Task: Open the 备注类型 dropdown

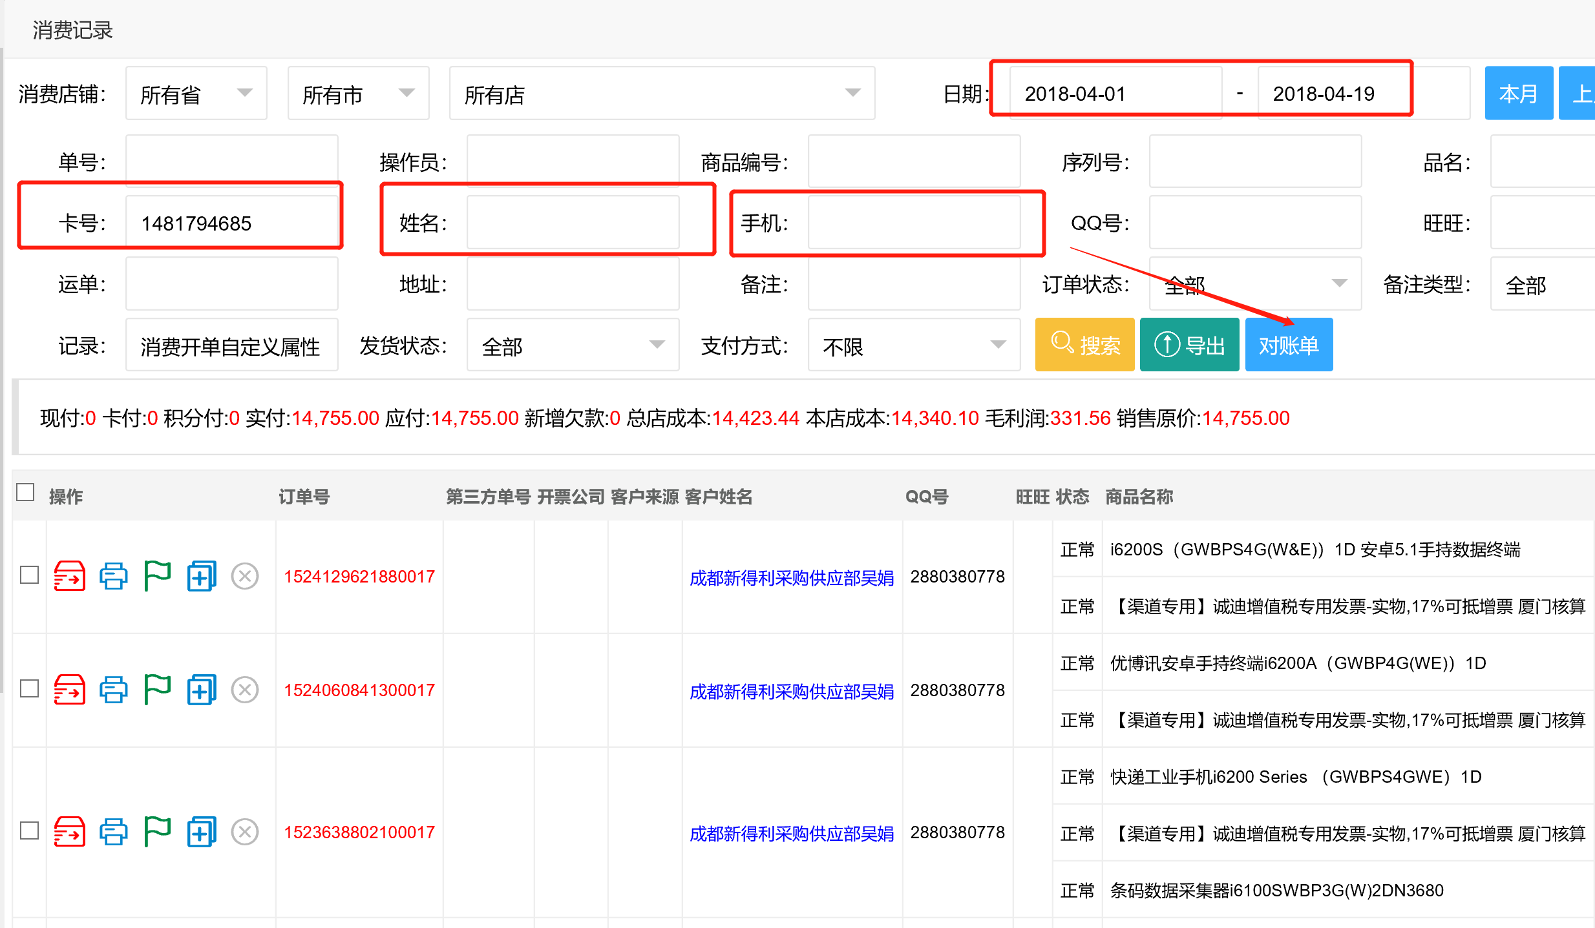Action: point(1543,284)
